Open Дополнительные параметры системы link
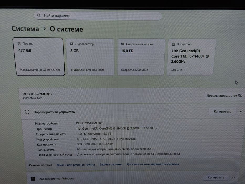 (153, 164)
